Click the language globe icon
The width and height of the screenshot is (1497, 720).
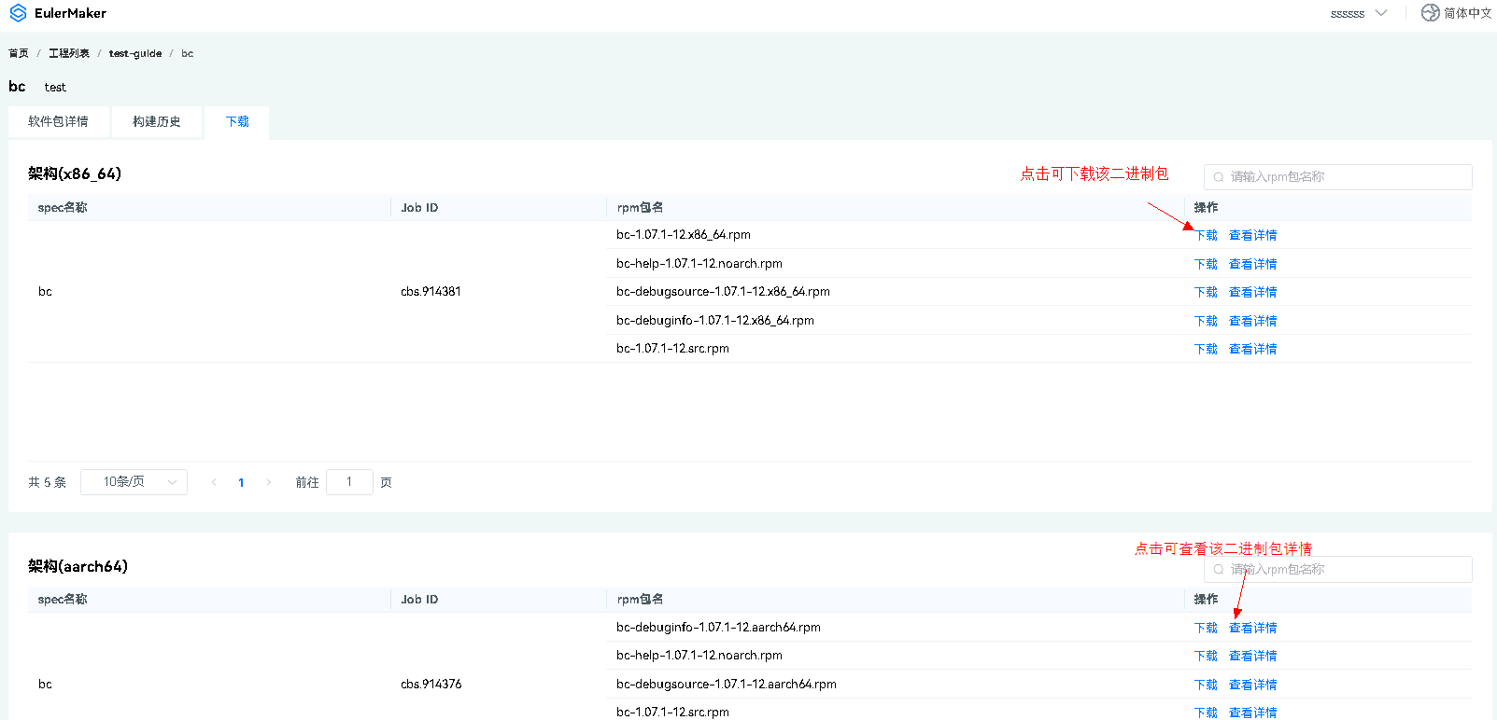pyautogui.click(x=1430, y=13)
